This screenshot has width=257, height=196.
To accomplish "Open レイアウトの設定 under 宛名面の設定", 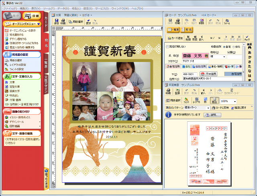I will click(x=16, y=65).
